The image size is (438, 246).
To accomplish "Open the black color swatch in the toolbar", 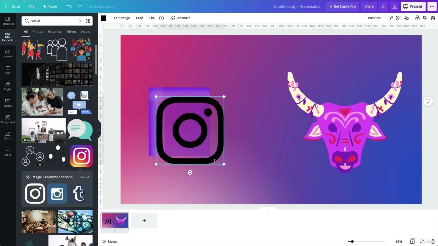I will click(104, 18).
